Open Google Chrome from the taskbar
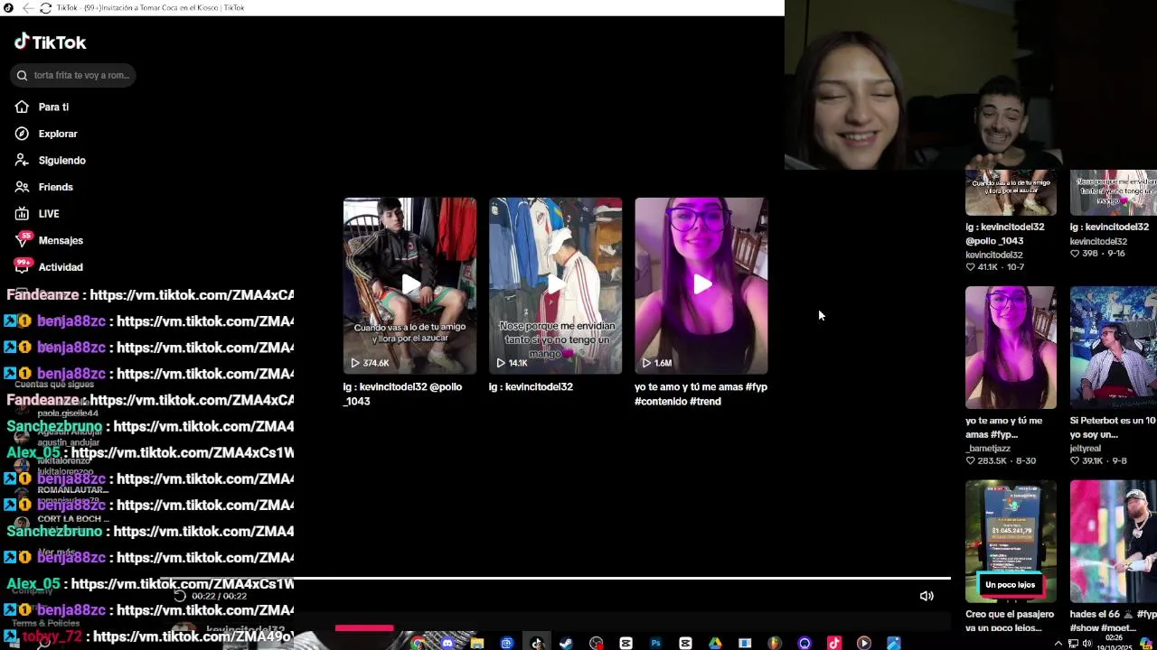 coord(418,643)
